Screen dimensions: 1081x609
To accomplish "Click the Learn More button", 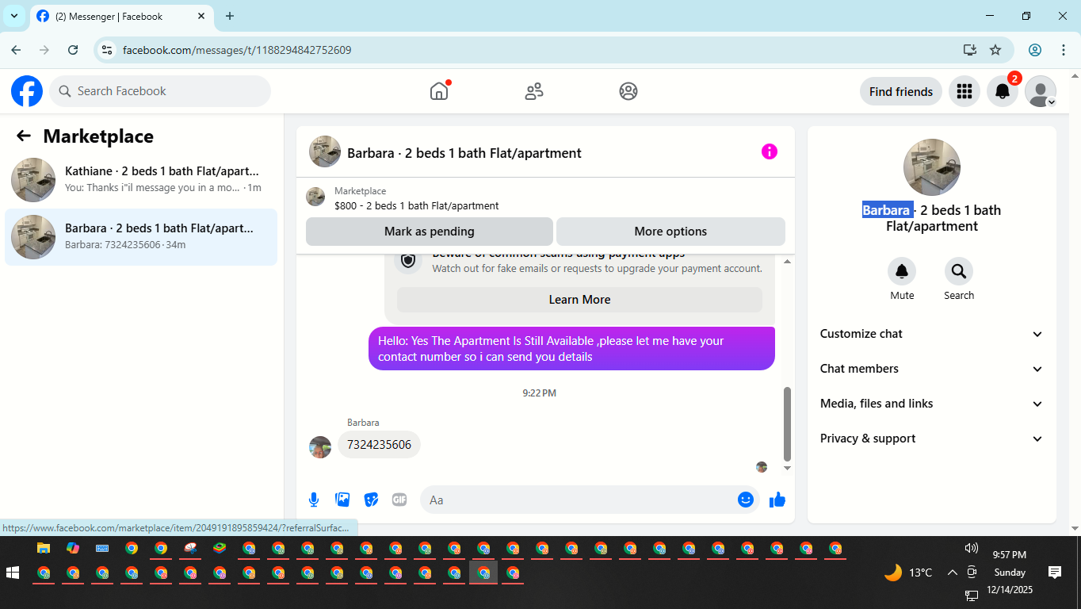I will (579, 300).
